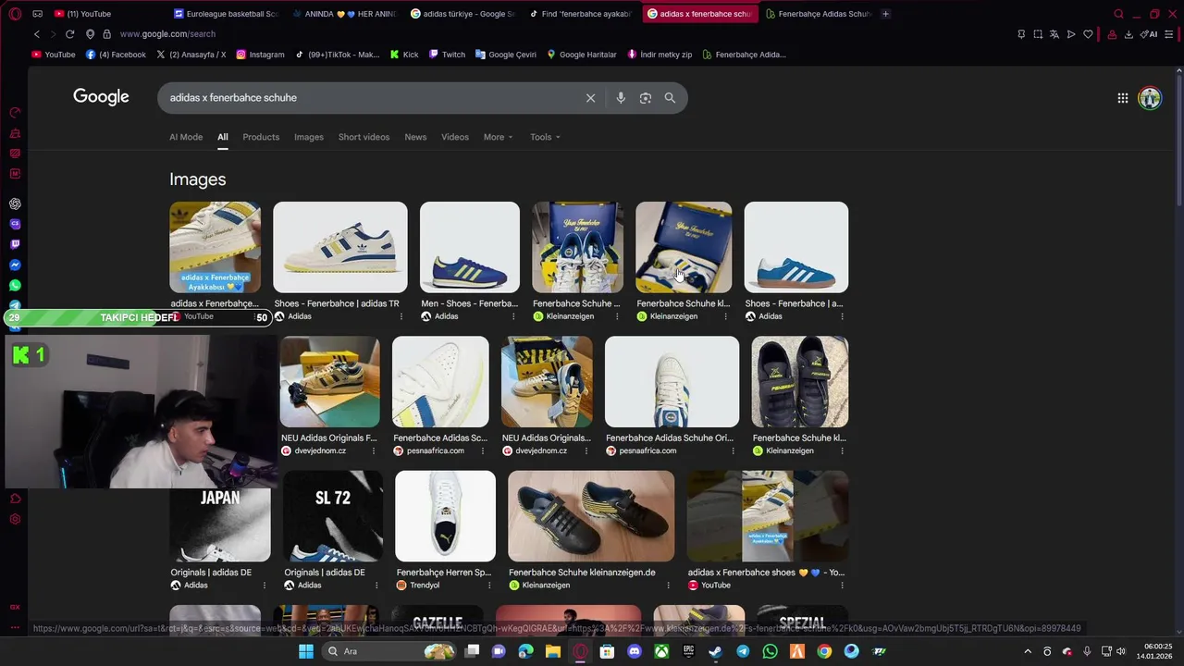This screenshot has height=666, width=1184.
Task: Click the Windows taskbar search box
Action: [x=388, y=651]
